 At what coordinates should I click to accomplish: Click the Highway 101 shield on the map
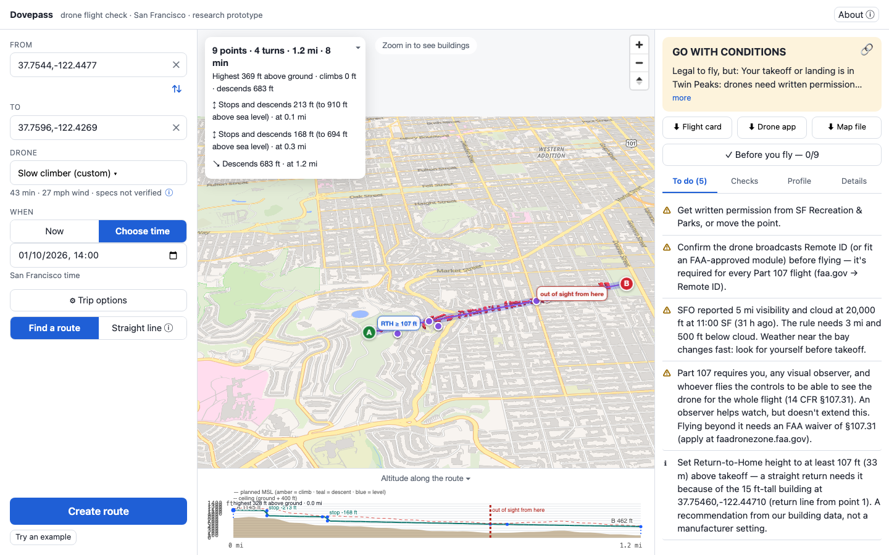coord(631,143)
